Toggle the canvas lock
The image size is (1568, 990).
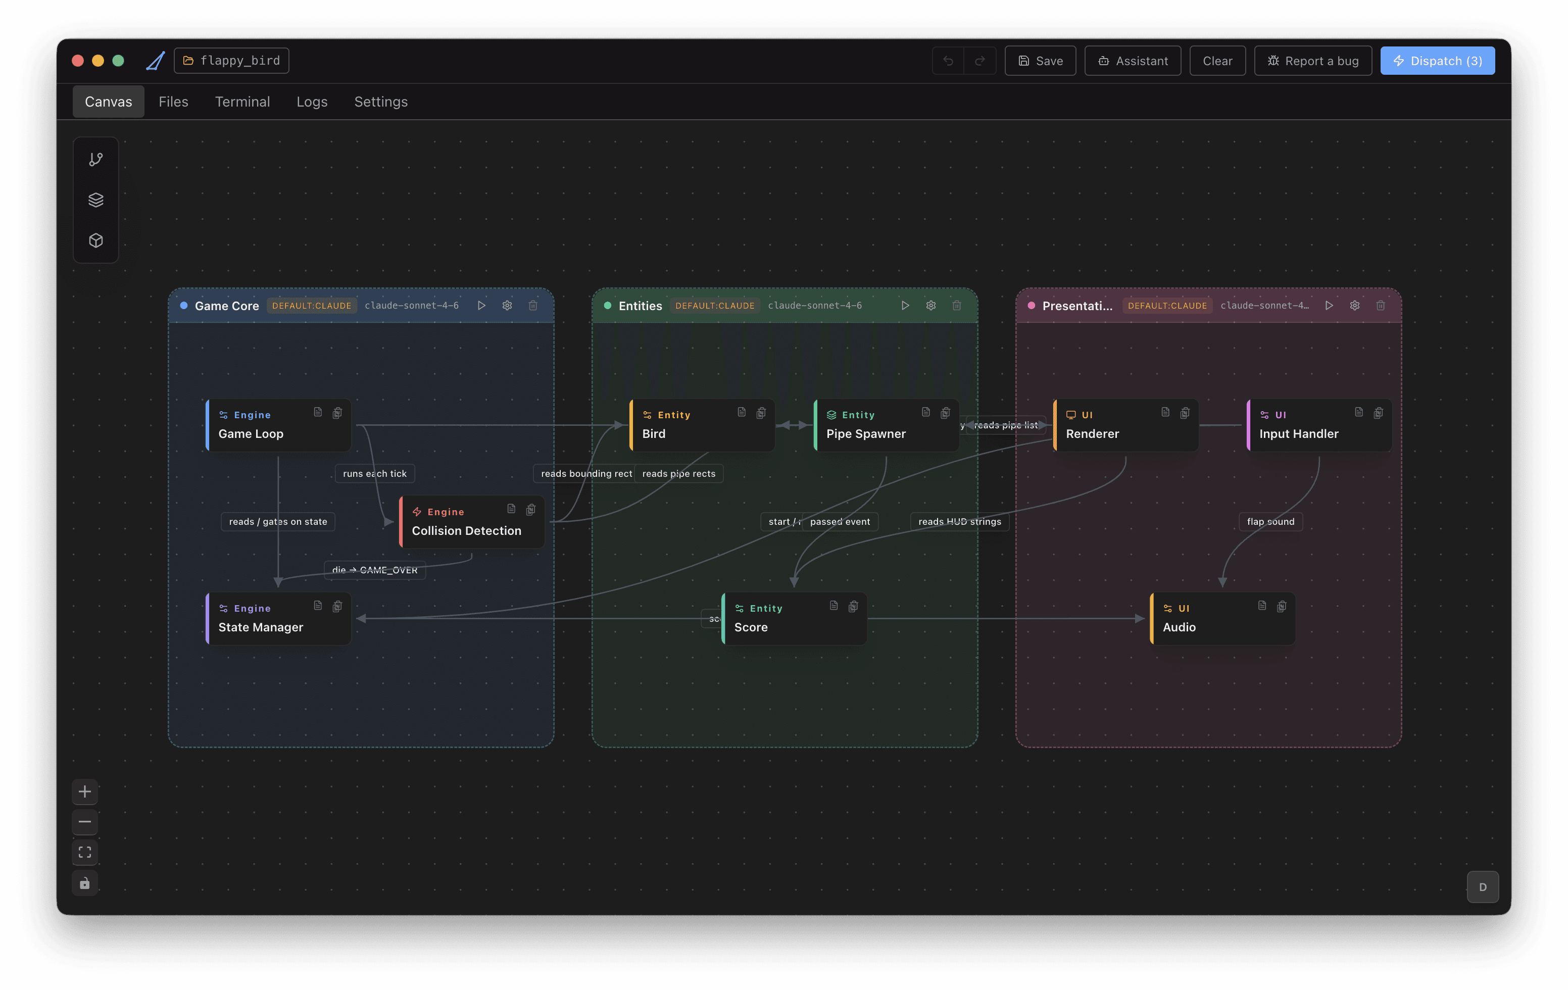point(85,882)
